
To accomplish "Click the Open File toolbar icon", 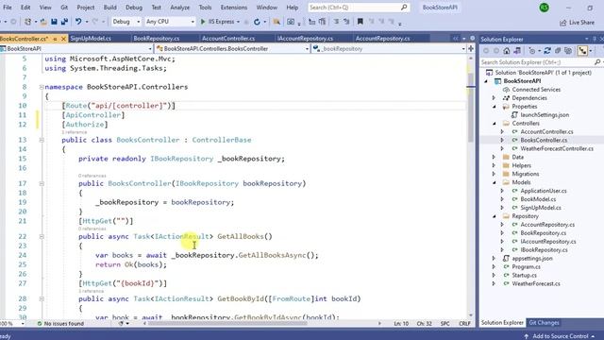I will click(x=43, y=22).
